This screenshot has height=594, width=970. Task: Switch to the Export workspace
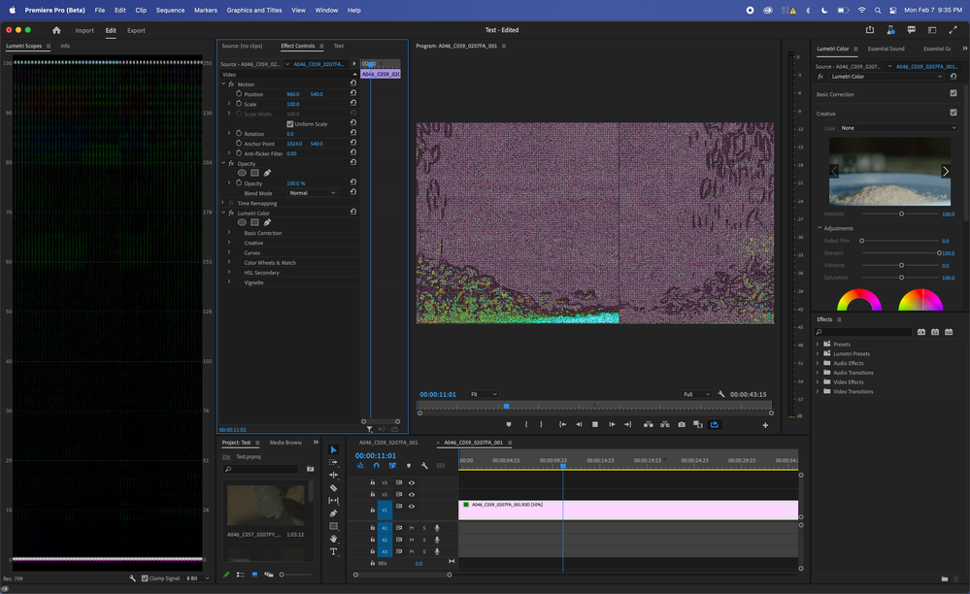[x=136, y=30]
